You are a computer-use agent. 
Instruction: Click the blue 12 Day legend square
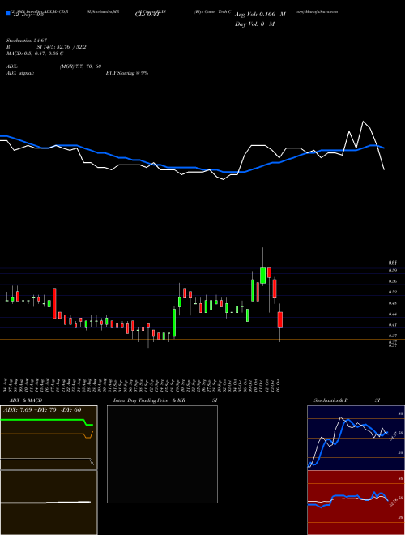(8, 14)
